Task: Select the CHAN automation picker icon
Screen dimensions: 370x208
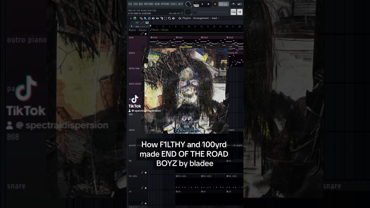Action: 142,23
